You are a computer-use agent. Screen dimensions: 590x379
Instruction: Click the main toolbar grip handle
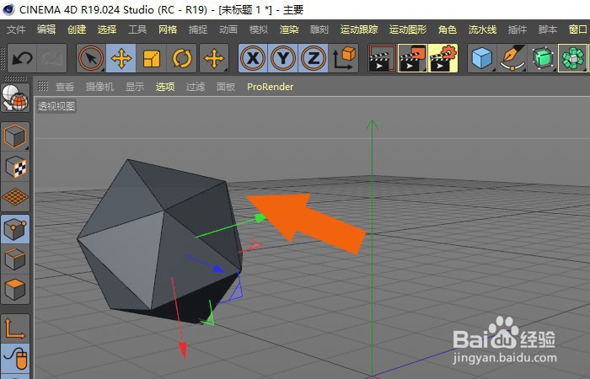(x=3, y=58)
